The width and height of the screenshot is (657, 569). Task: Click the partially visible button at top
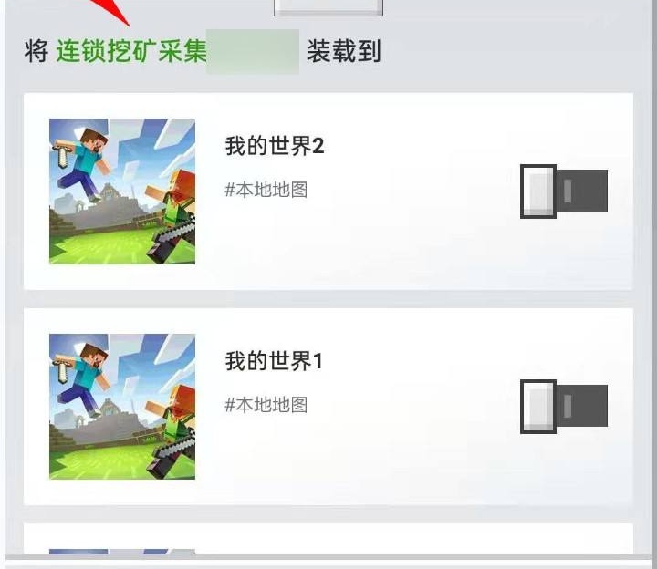(x=328, y=7)
